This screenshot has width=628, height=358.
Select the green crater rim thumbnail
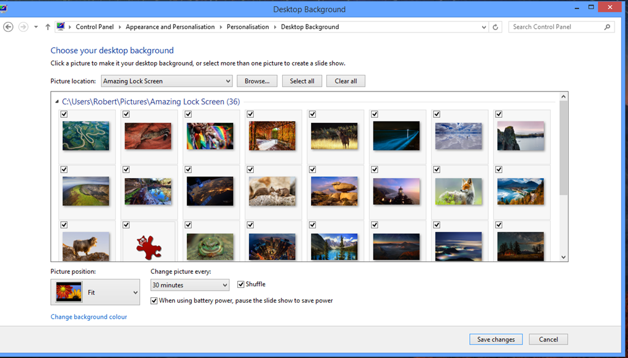pos(86,191)
